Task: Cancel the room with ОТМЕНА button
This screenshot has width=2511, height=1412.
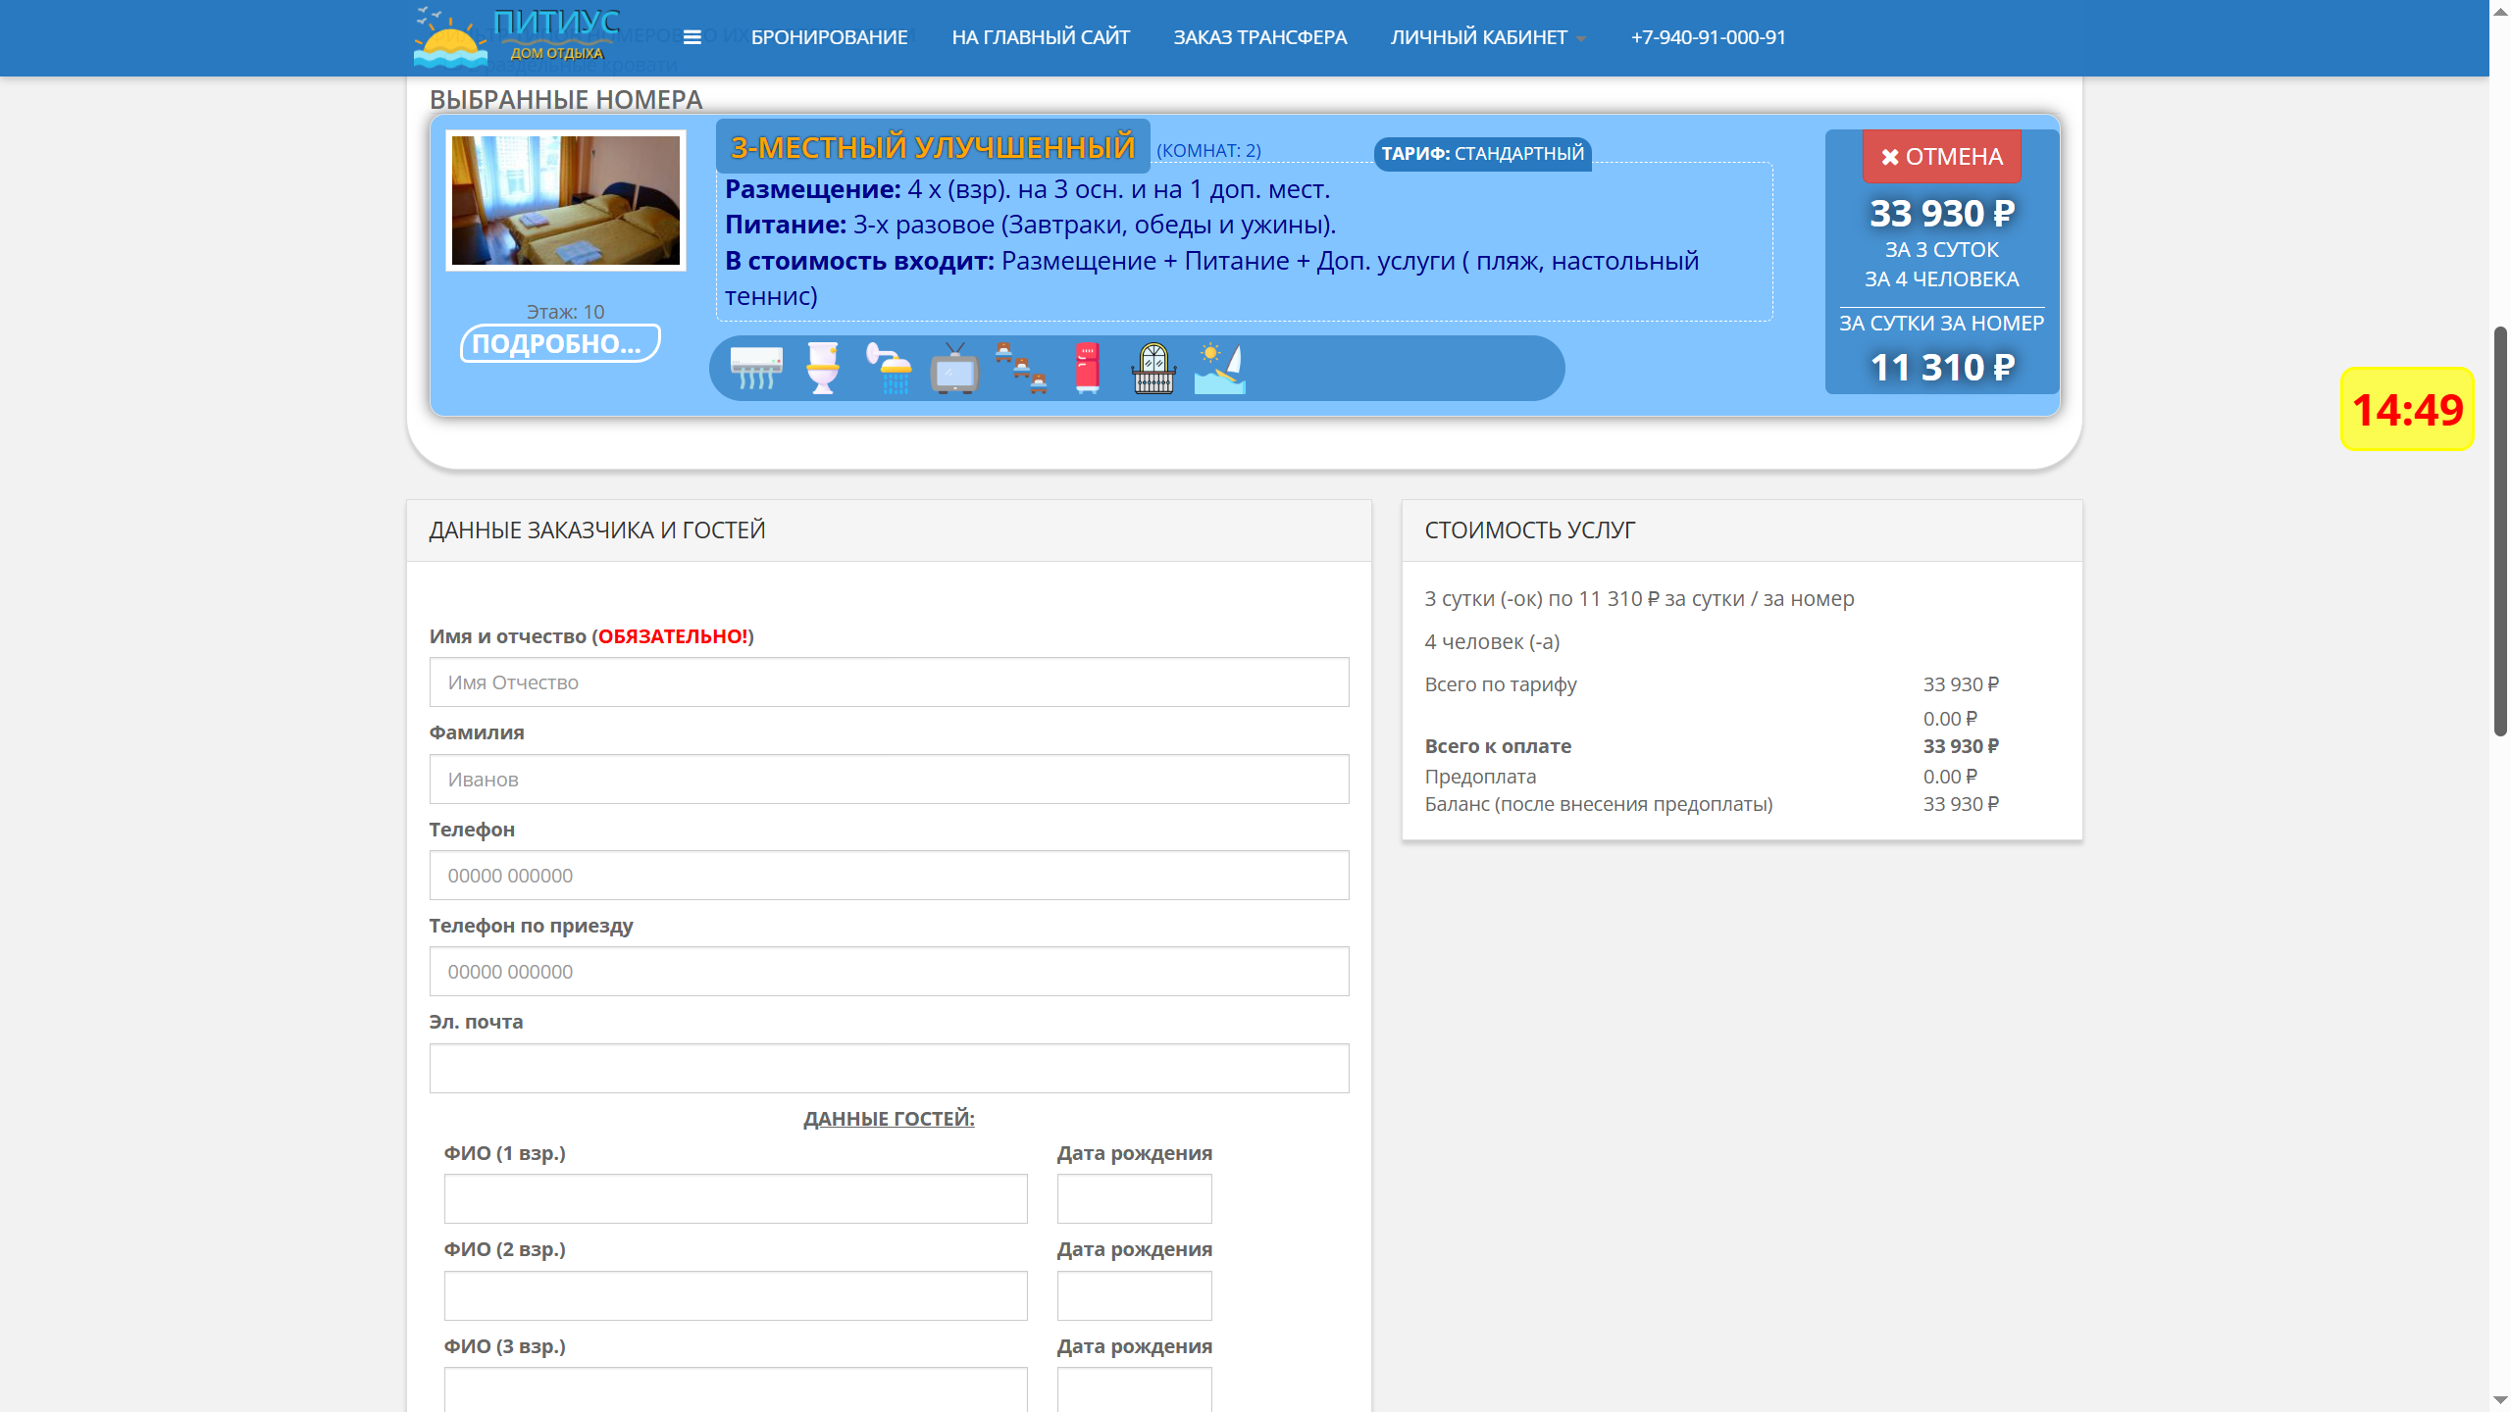Action: pos(1941,157)
